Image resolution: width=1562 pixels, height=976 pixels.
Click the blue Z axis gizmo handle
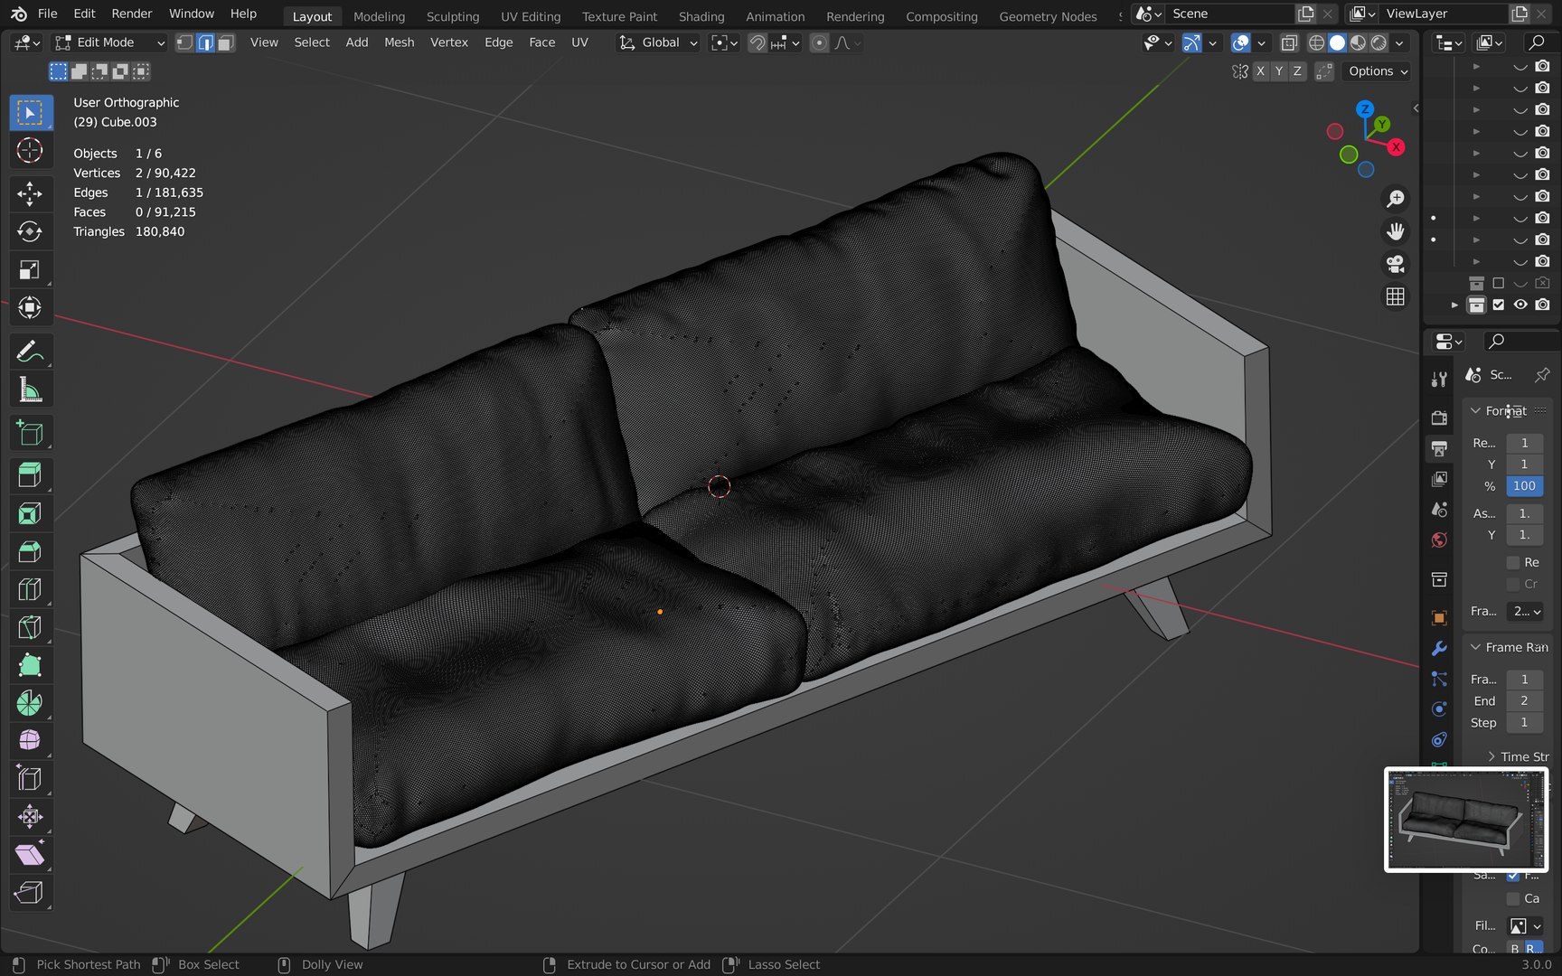pos(1365,108)
